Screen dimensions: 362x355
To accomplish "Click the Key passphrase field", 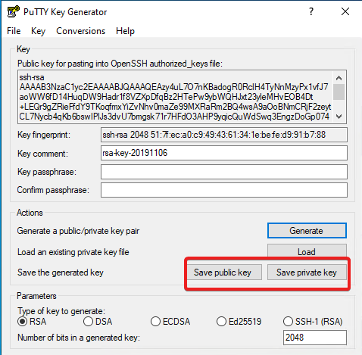I will coord(224,172).
